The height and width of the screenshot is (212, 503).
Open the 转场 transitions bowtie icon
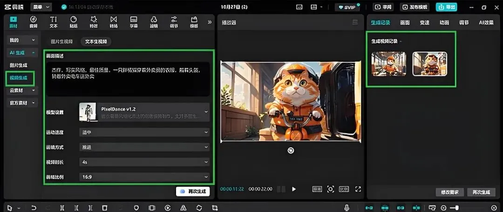[114, 19]
